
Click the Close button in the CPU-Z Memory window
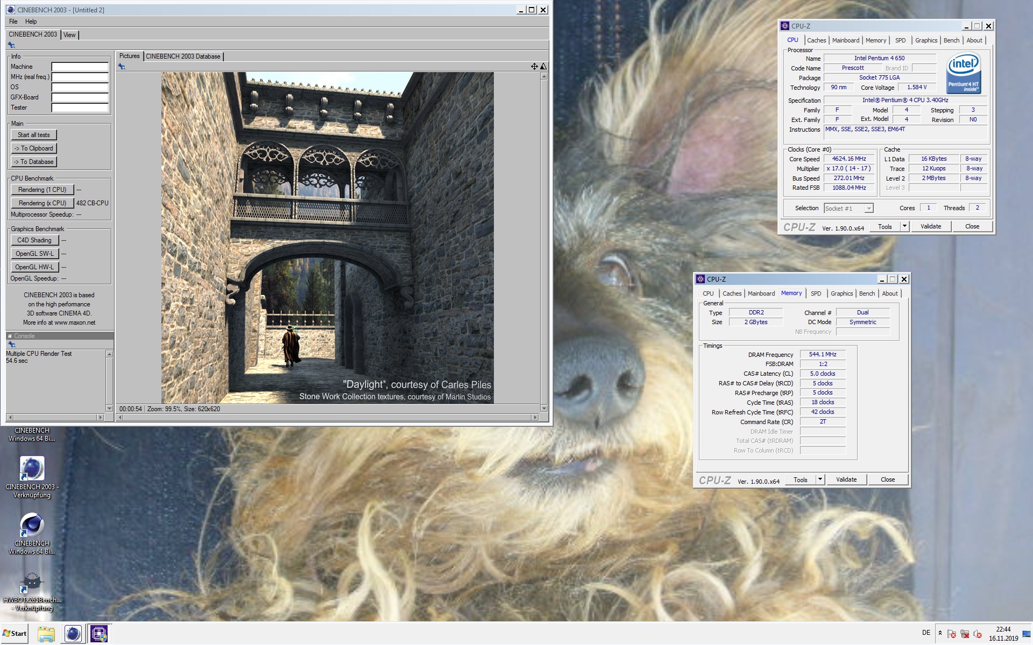pyautogui.click(x=888, y=479)
